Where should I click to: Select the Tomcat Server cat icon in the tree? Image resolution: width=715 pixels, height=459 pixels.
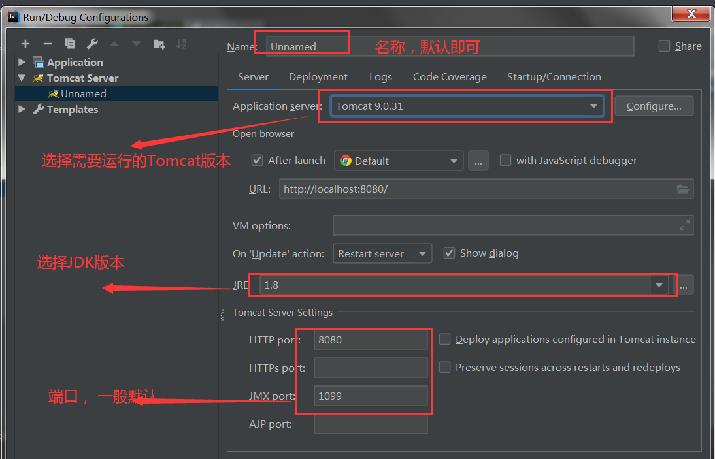39,78
